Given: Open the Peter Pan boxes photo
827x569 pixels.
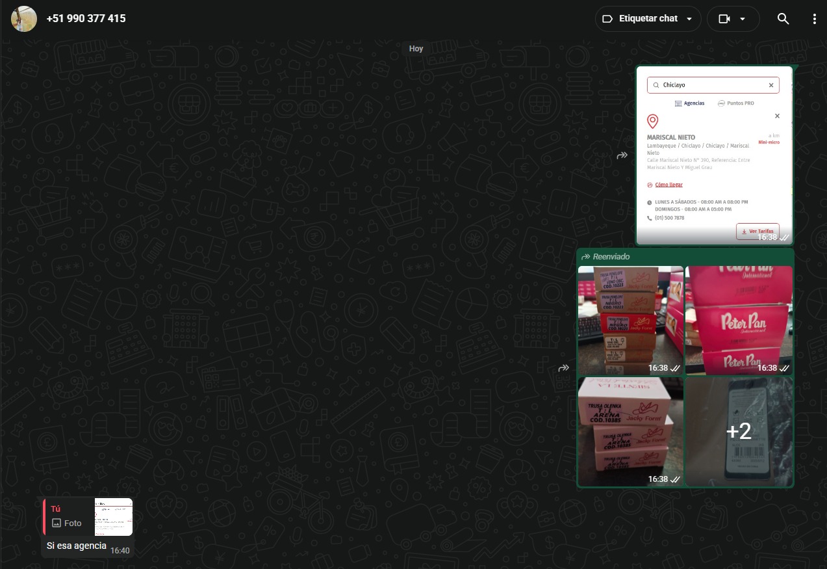Looking at the screenshot, I should pyautogui.click(x=739, y=320).
